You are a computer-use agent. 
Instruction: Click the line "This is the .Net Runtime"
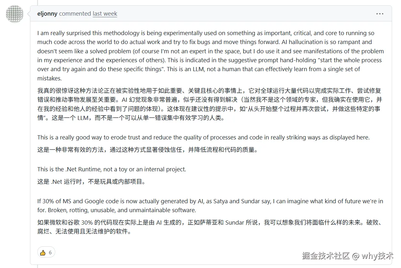tap(111, 169)
